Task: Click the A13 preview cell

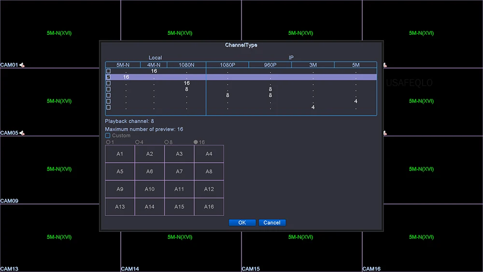Action: click(x=120, y=207)
